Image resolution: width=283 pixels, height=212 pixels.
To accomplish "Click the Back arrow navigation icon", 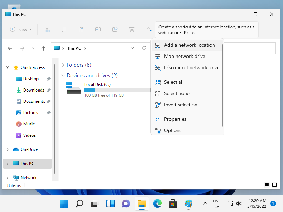I will pos(10,48).
